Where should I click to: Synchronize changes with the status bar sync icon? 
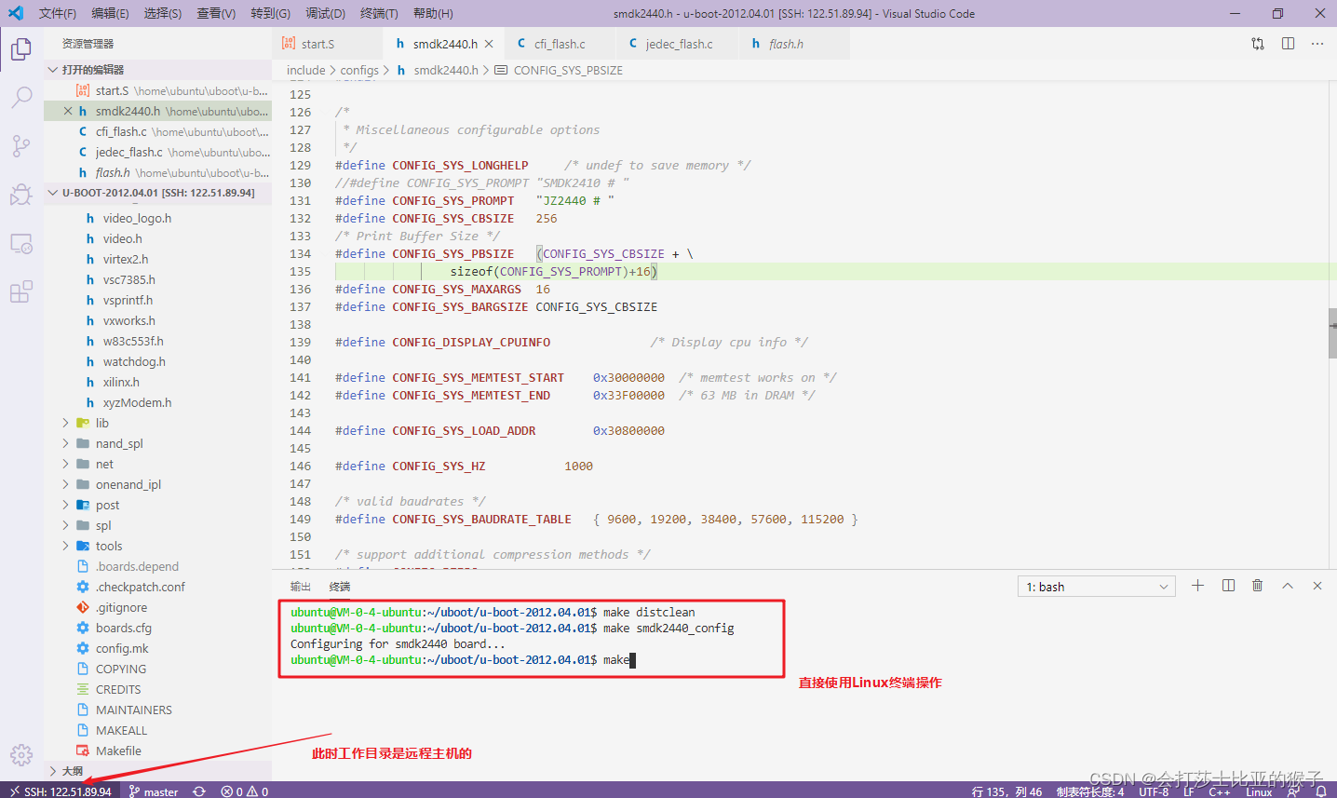[199, 791]
